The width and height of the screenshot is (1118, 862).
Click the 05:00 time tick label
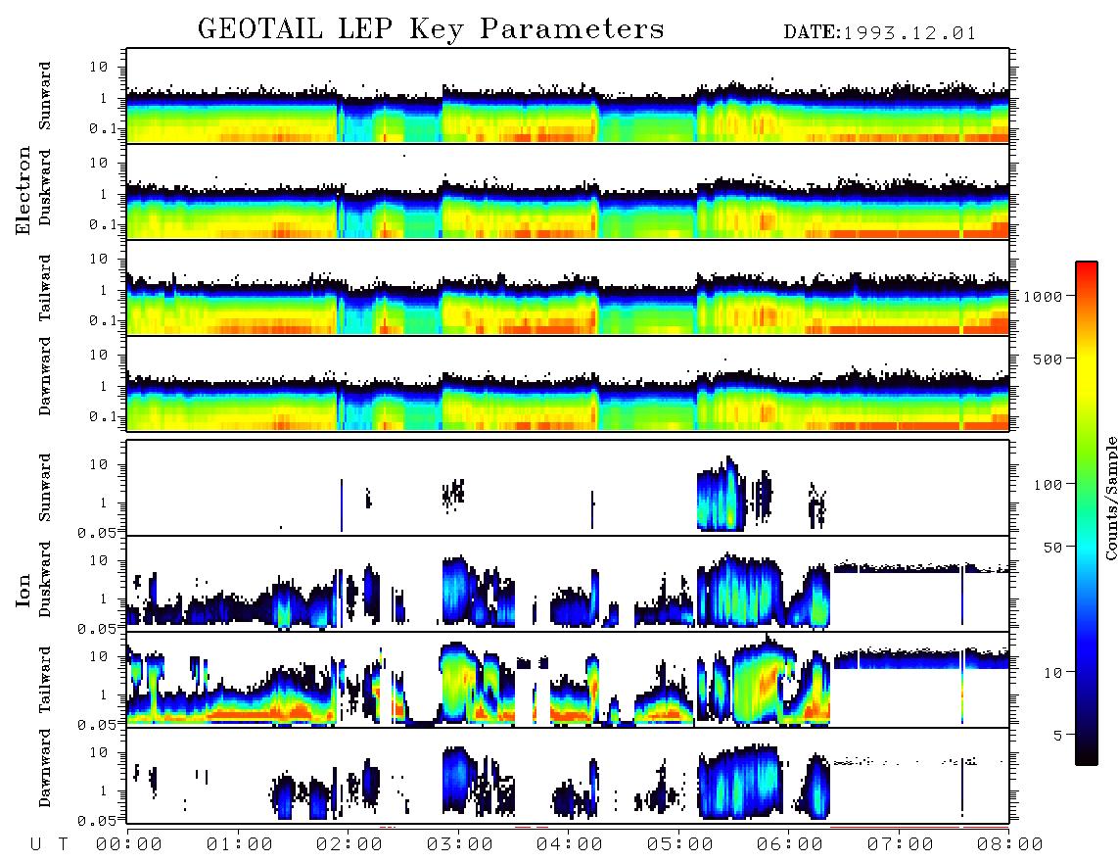680,845
